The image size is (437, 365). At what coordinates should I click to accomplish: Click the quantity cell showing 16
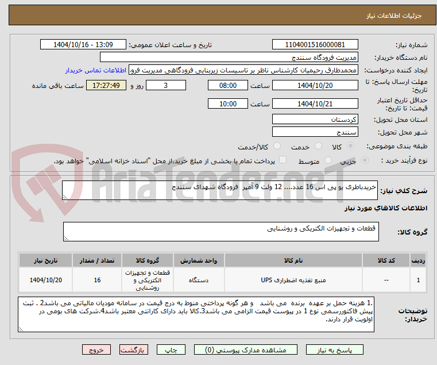click(x=97, y=280)
